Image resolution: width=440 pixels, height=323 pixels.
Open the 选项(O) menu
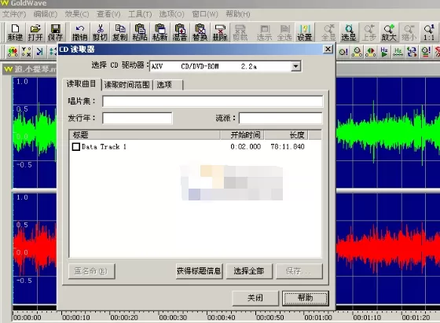(172, 14)
